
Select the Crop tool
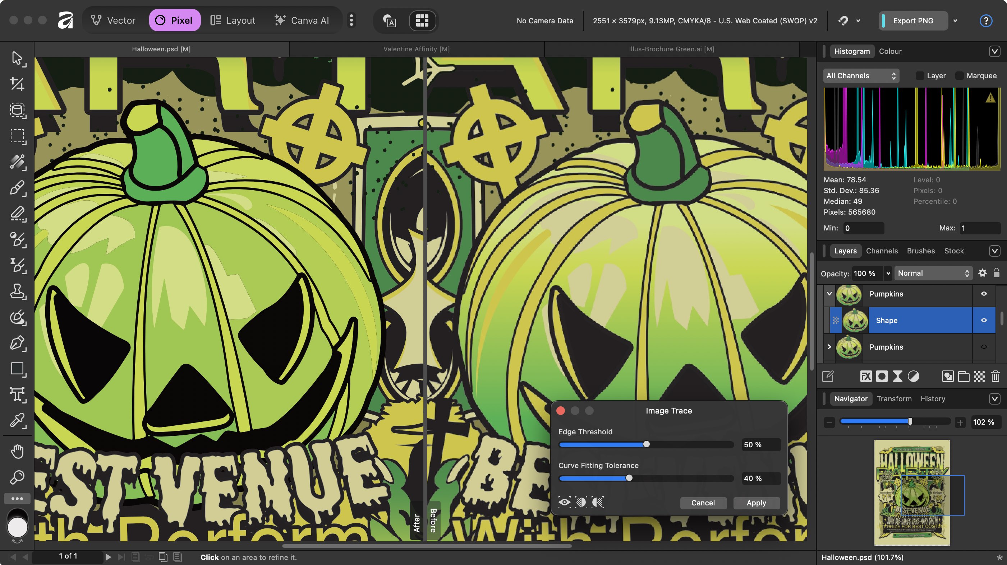[17, 84]
